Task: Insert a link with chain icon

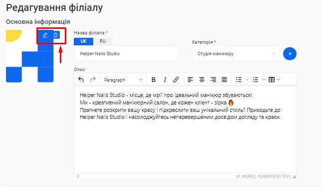Action: 176,80
